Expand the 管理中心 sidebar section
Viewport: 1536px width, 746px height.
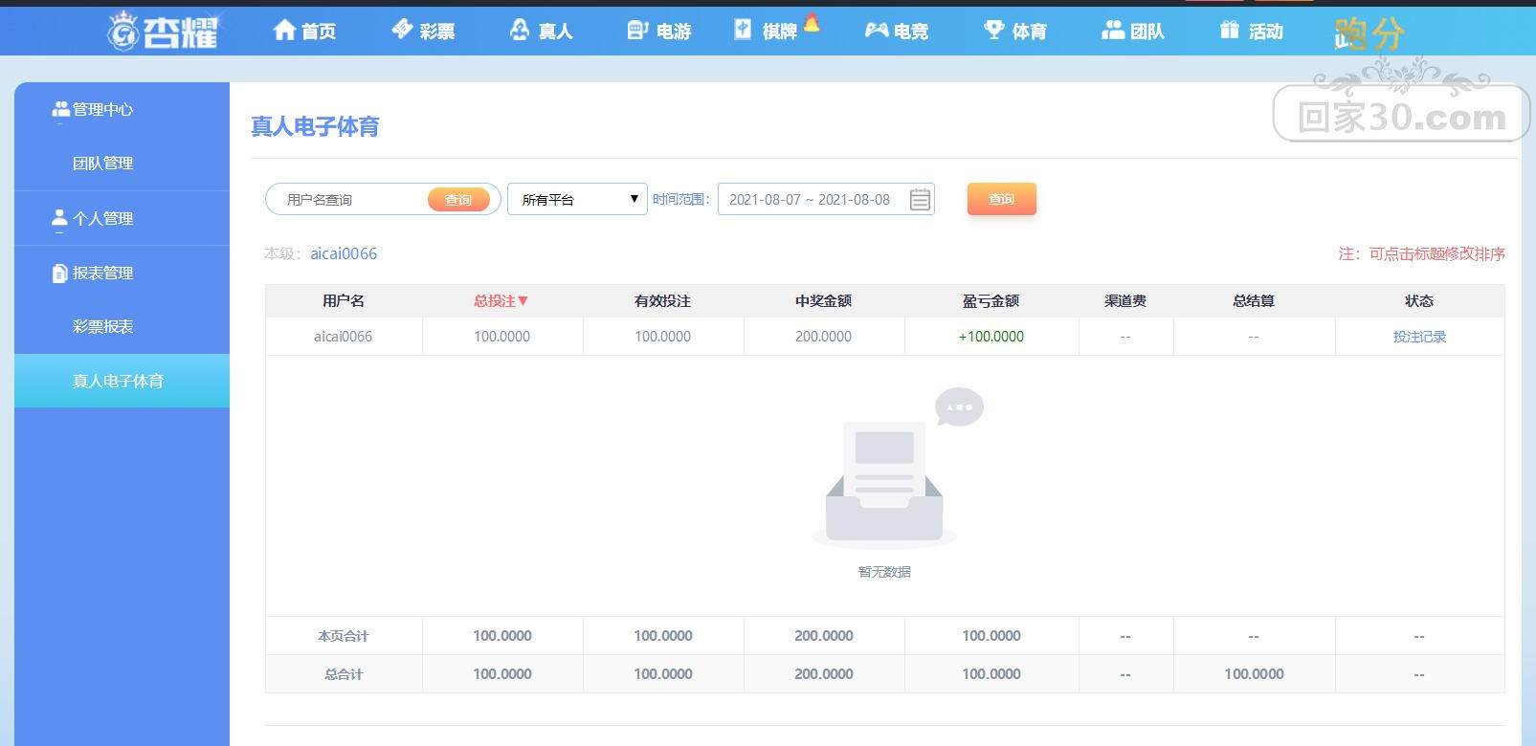[122, 109]
